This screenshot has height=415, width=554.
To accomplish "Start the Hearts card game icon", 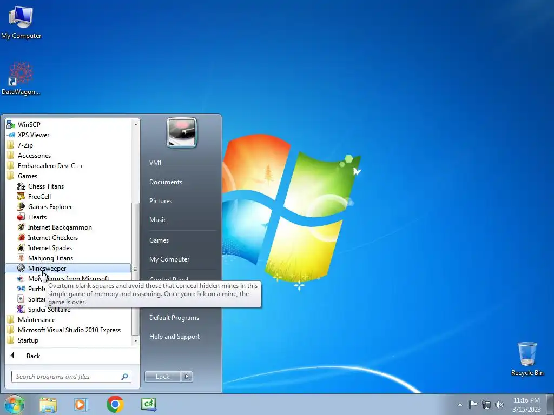I will pos(21,217).
